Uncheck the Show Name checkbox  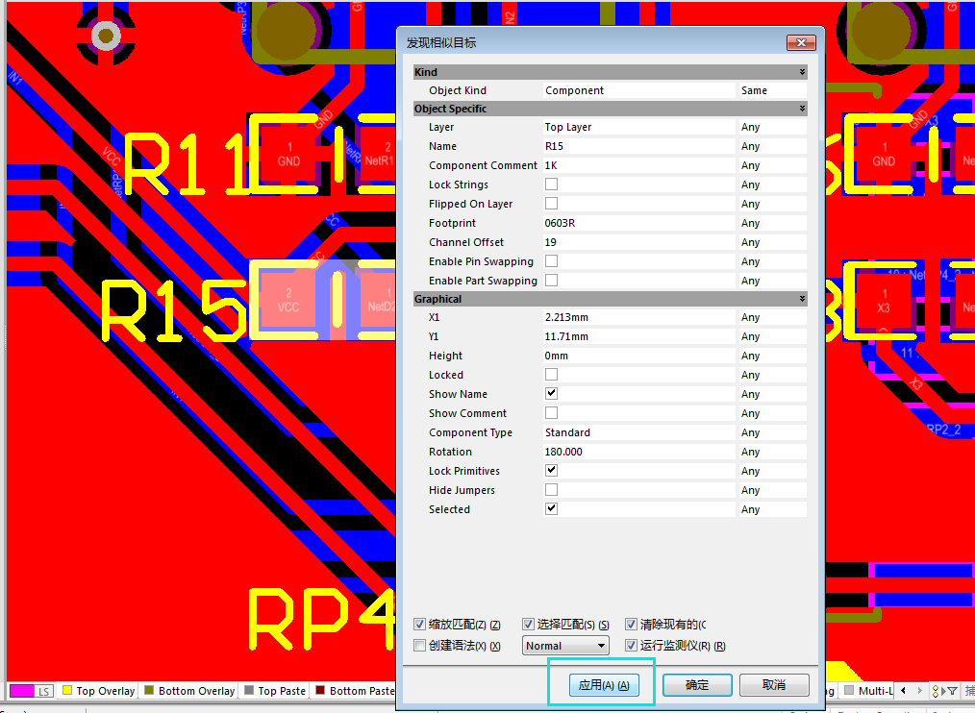tap(551, 394)
